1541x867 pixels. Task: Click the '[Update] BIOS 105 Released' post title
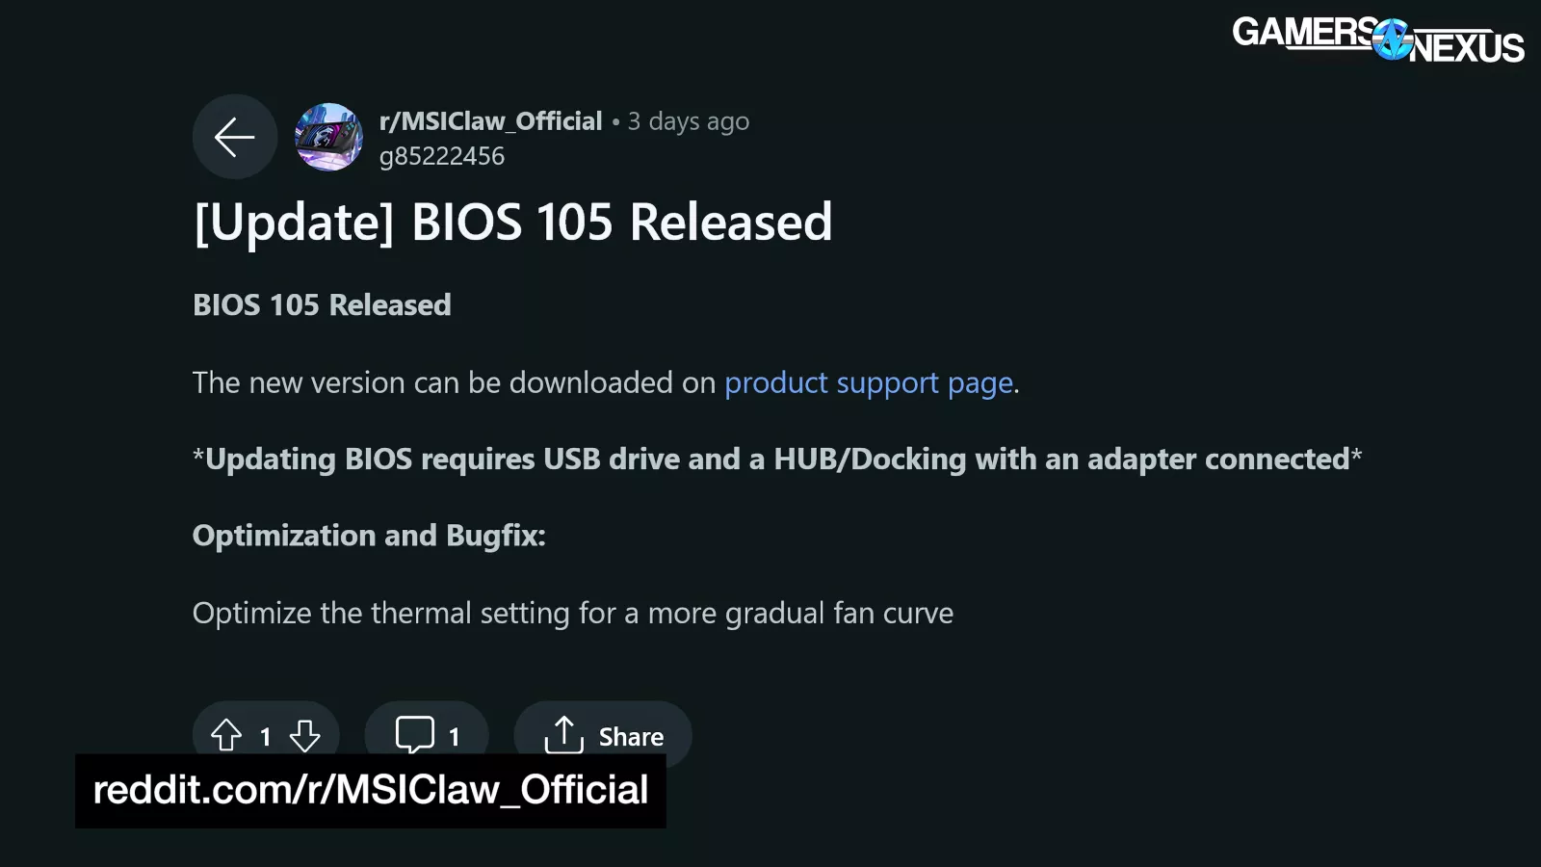(512, 223)
